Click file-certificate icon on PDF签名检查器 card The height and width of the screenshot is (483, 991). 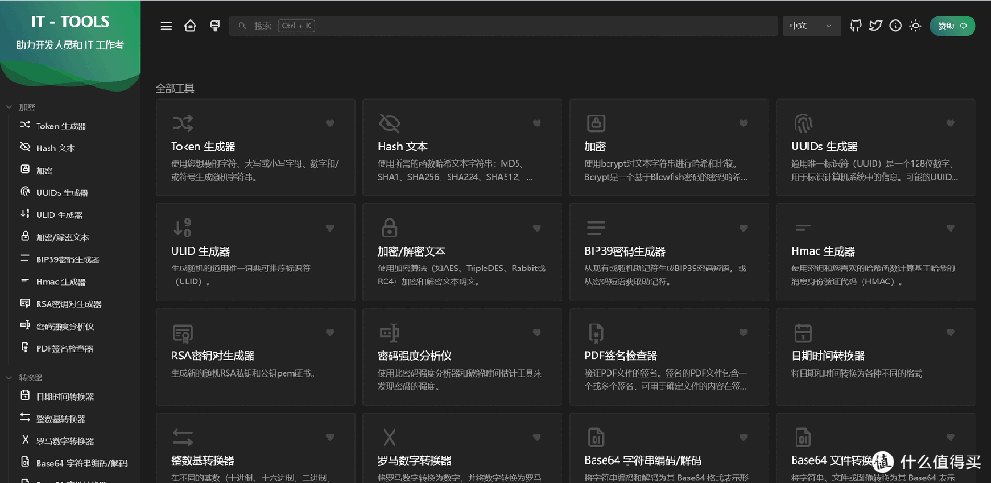[596, 333]
